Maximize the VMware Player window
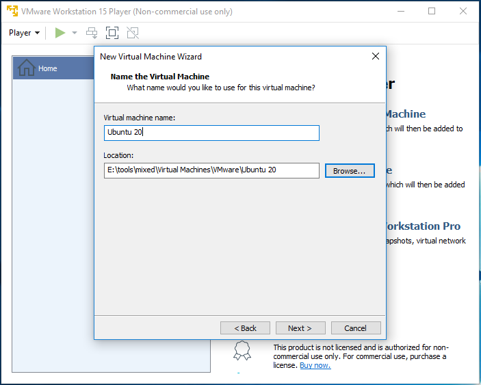The width and height of the screenshot is (481, 385). click(x=432, y=11)
